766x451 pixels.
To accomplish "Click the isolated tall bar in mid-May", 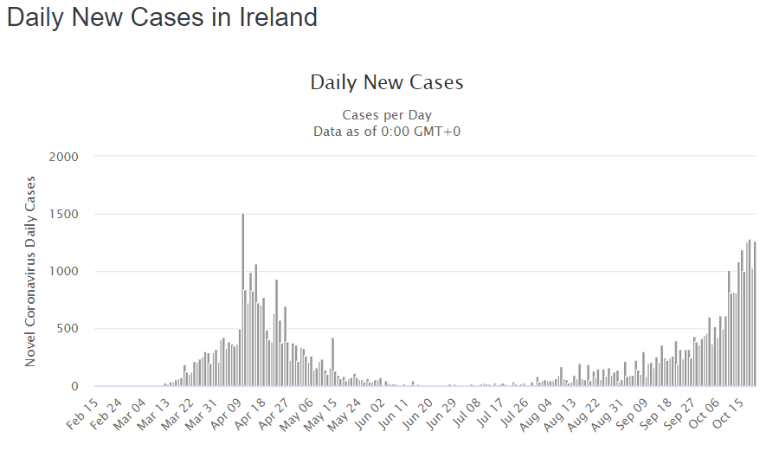I will tap(332, 364).
